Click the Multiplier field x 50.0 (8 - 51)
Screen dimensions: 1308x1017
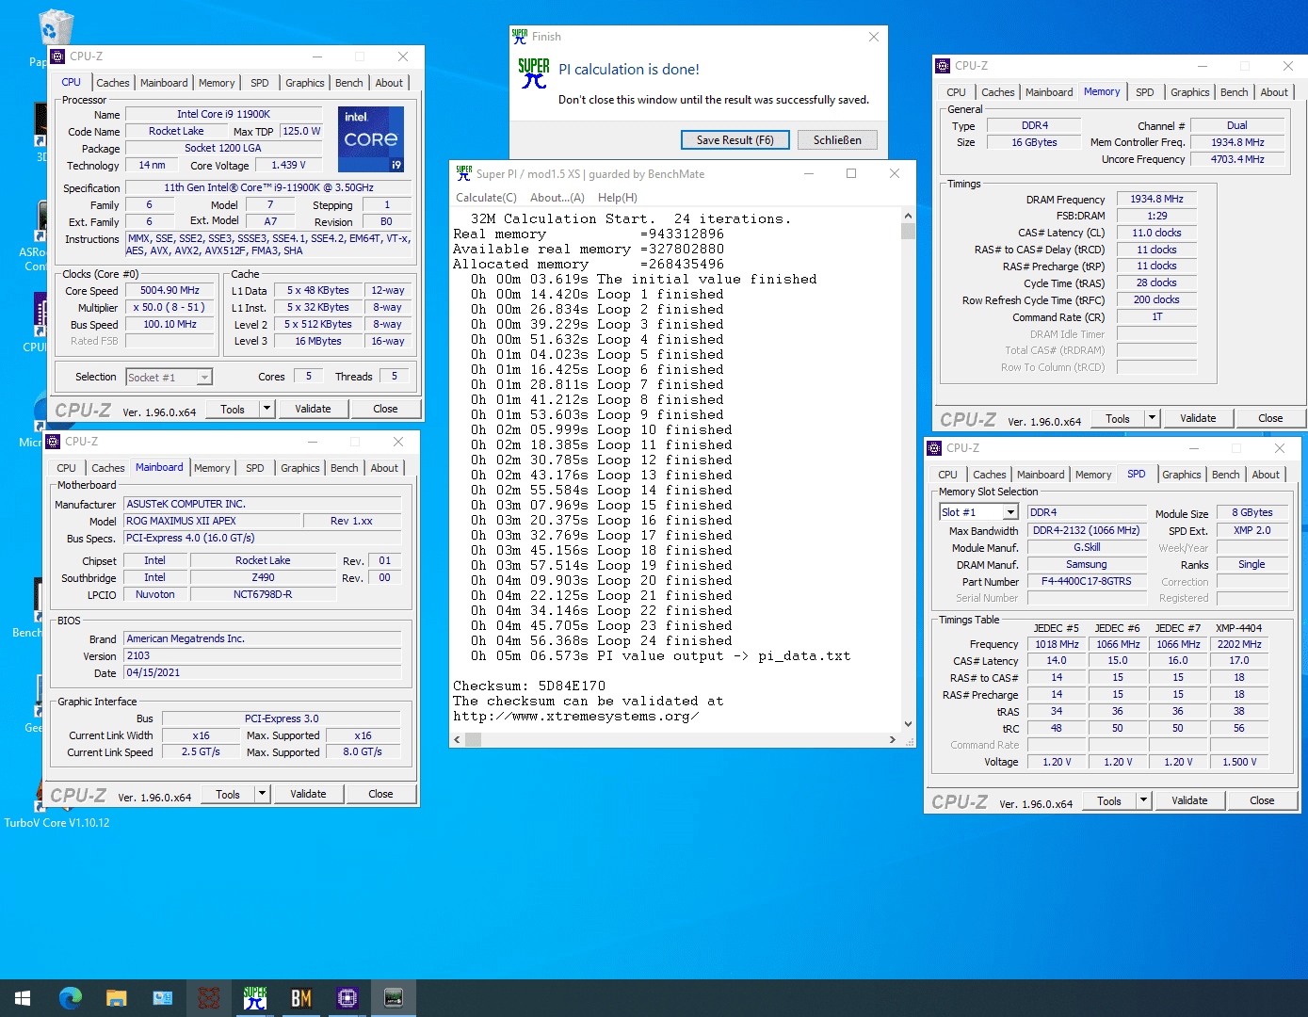click(x=170, y=307)
